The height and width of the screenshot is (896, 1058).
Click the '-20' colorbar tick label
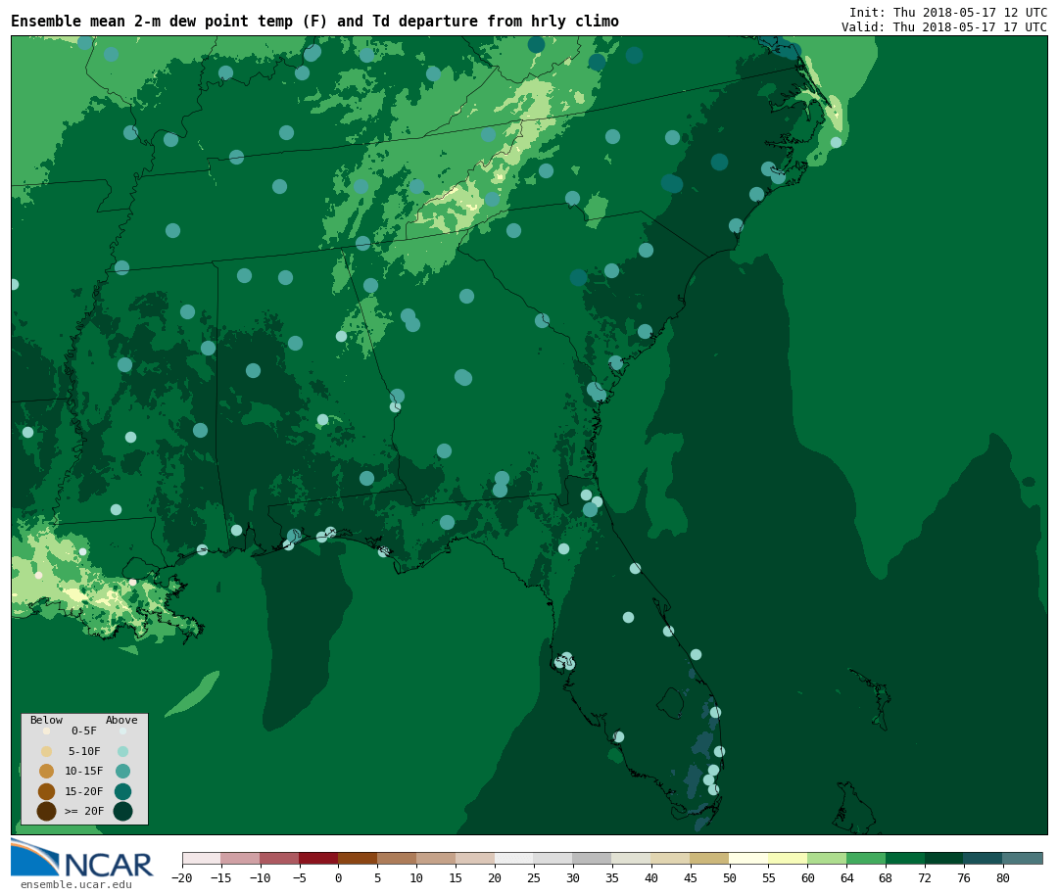[x=182, y=877]
